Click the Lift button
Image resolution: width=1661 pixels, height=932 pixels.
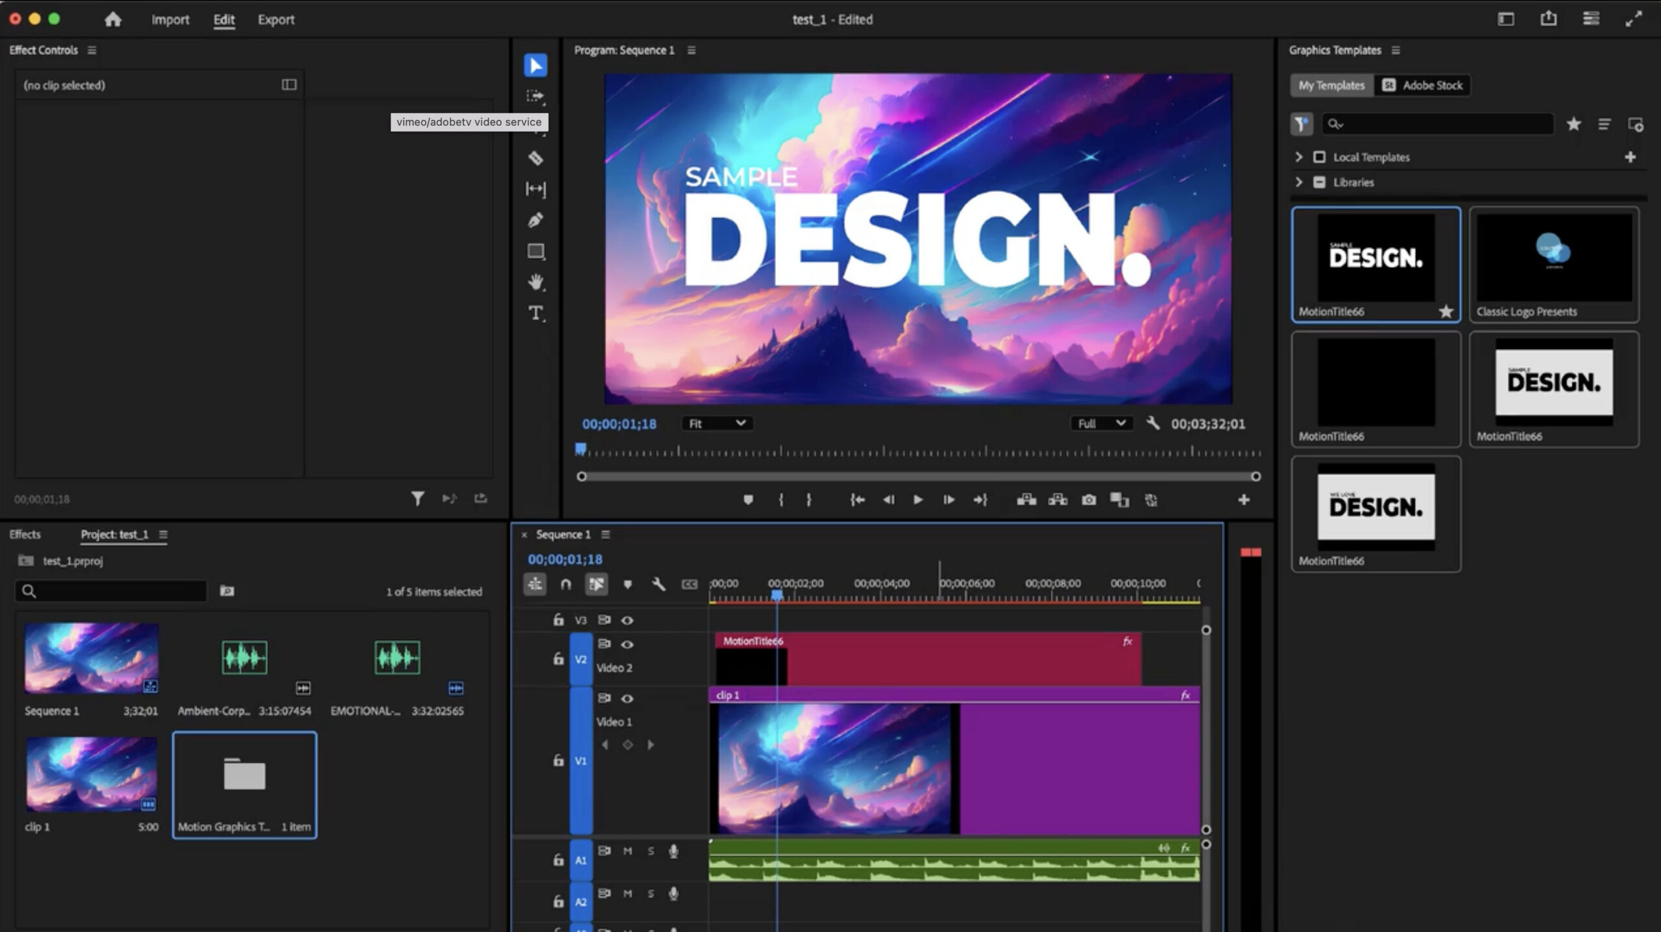pyautogui.click(x=1026, y=499)
